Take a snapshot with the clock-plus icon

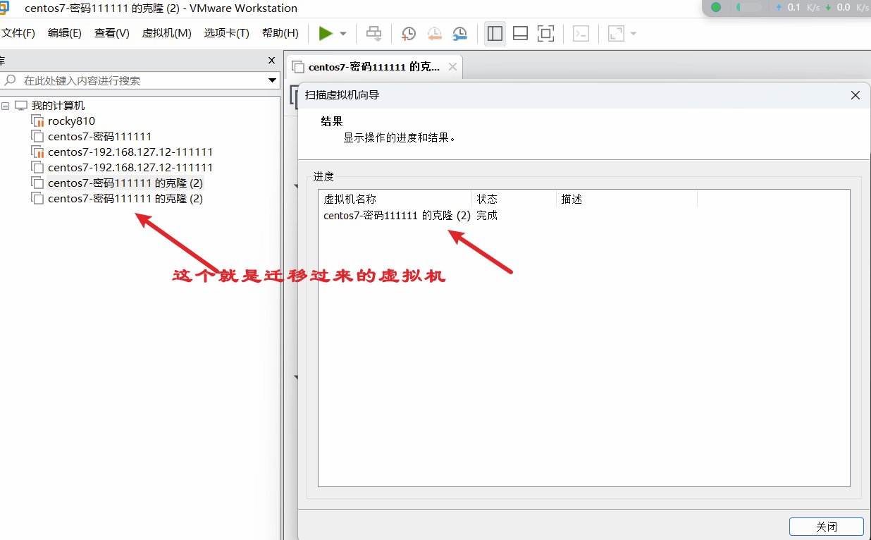coord(409,34)
